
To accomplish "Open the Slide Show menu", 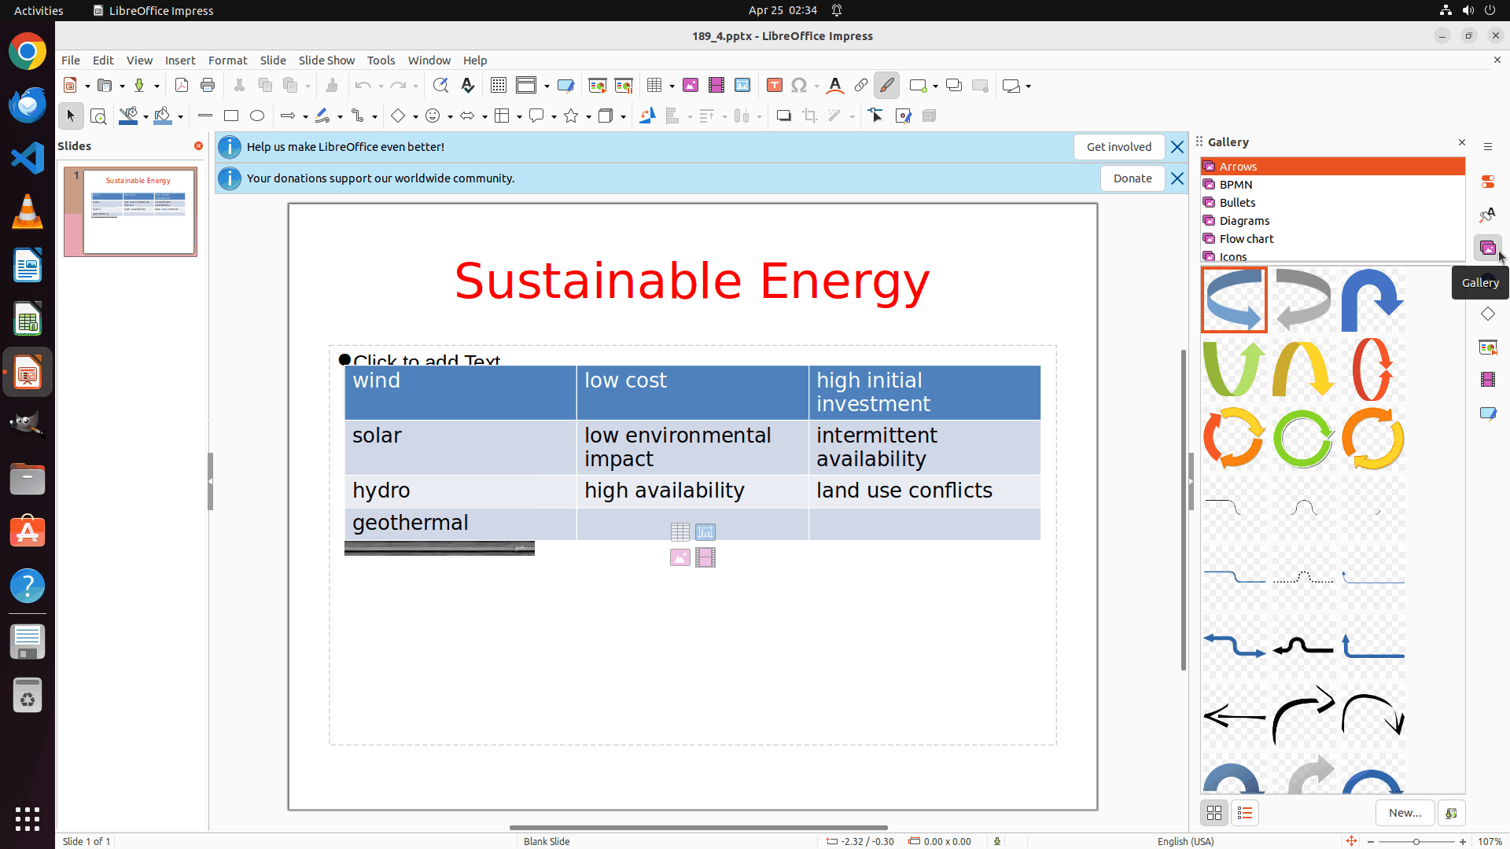I will tap(326, 61).
